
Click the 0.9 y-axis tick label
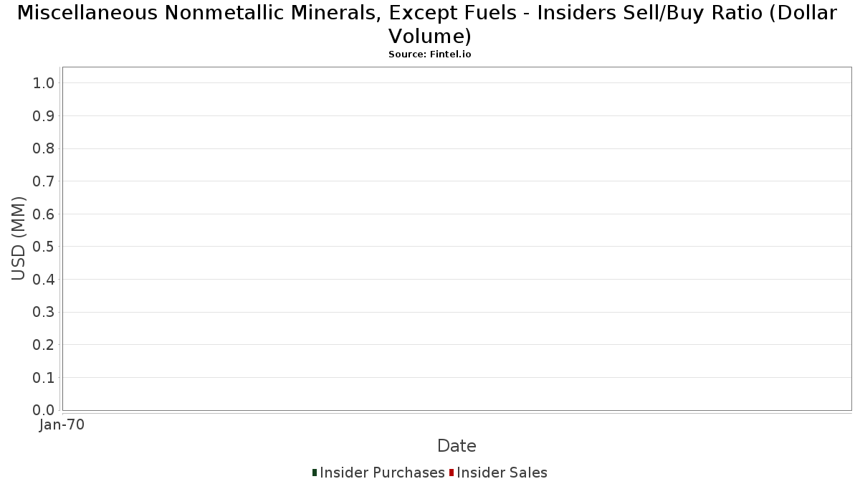pos(44,116)
